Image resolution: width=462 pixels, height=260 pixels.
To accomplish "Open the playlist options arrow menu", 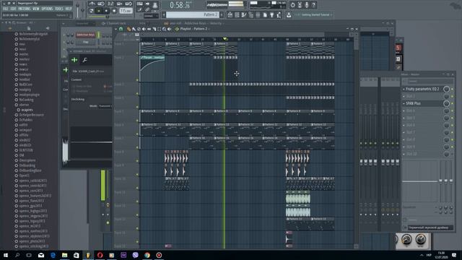I will [x=115, y=29].
